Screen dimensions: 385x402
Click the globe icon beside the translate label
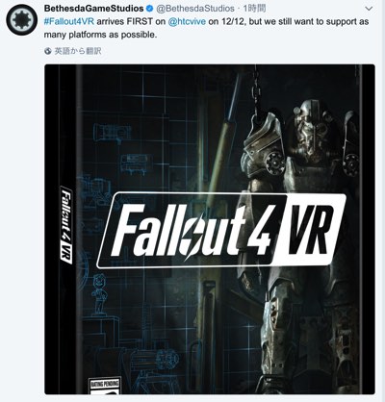(48, 51)
